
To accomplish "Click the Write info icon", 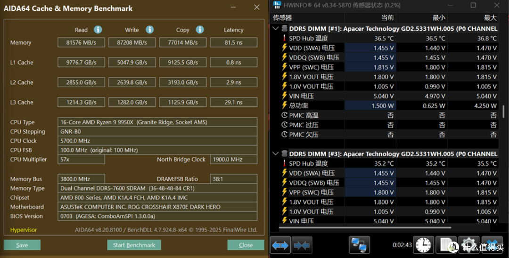I will click(150, 30).
